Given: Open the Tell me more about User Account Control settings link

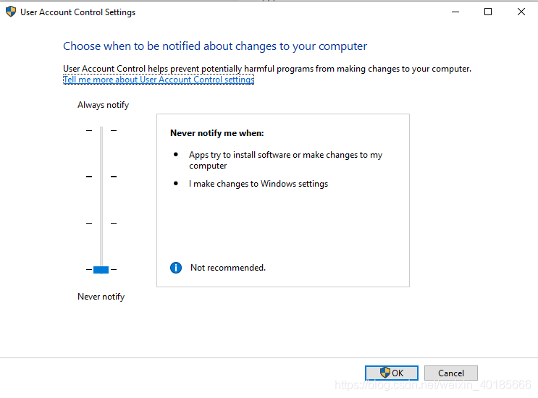Looking at the screenshot, I should [159, 80].
